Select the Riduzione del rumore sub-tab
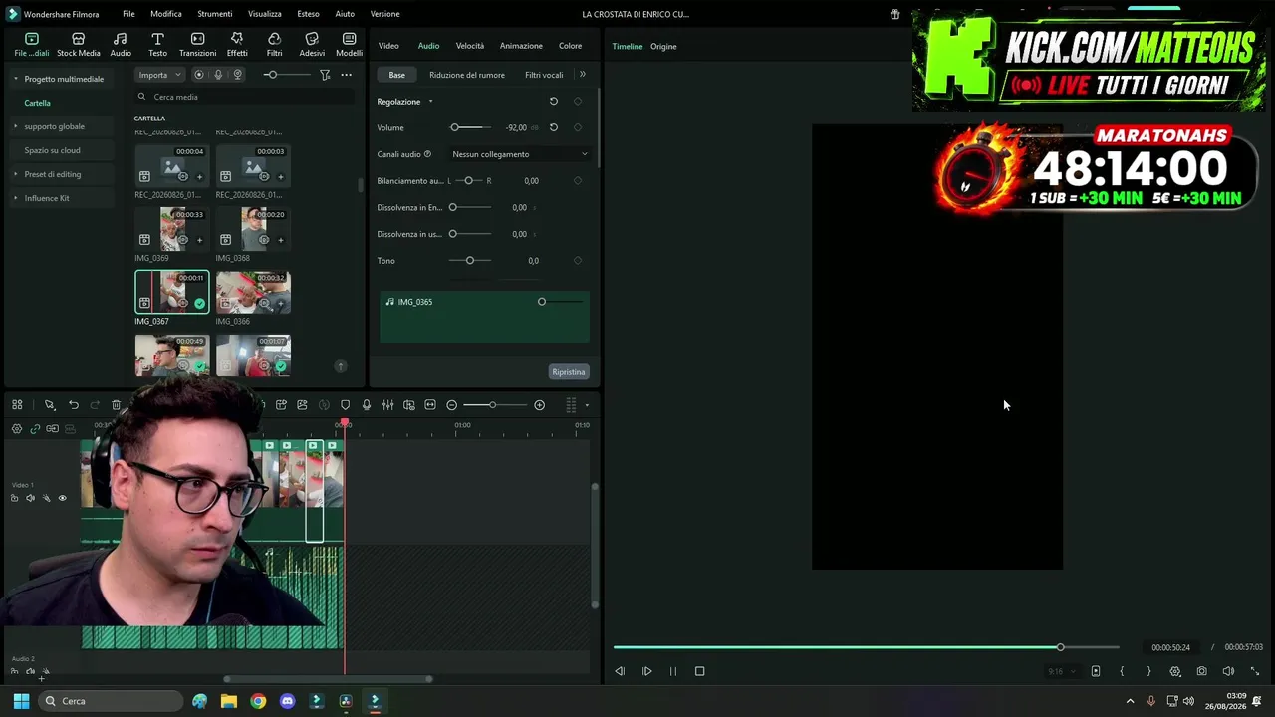The height and width of the screenshot is (717, 1275). pos(467,75)
